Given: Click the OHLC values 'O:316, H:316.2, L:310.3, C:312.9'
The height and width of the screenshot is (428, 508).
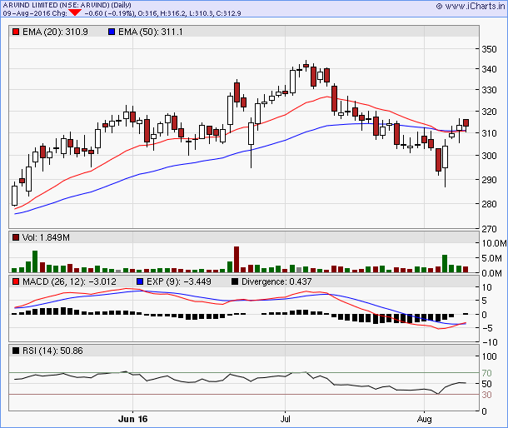Looking at the screenshot, I should click(x=189, y=13).
